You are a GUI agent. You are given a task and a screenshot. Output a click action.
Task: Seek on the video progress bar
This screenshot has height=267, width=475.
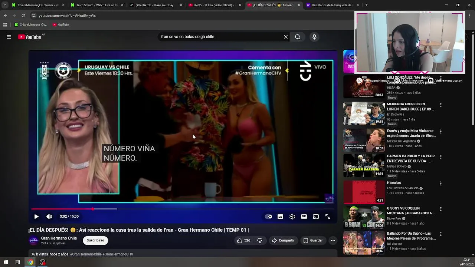point(183,209)
